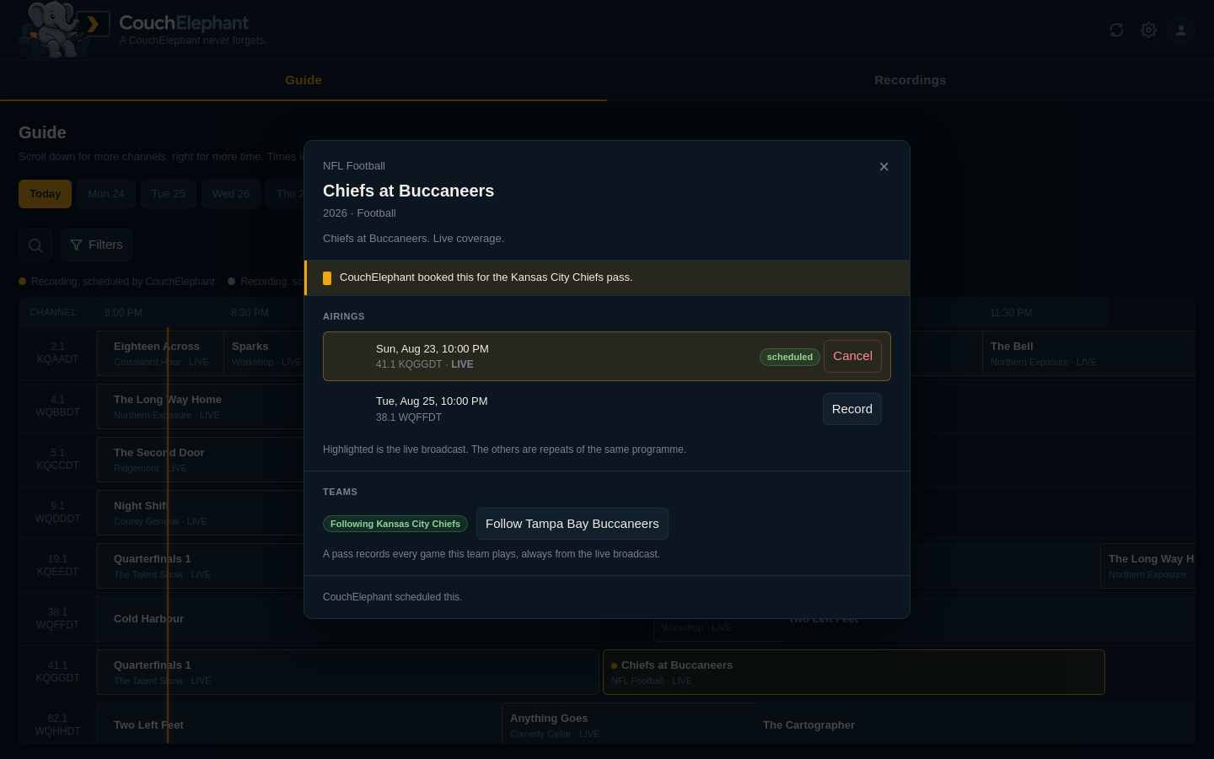Close the Chiefs at Buccaneers dialog

(x=884, y=167)
